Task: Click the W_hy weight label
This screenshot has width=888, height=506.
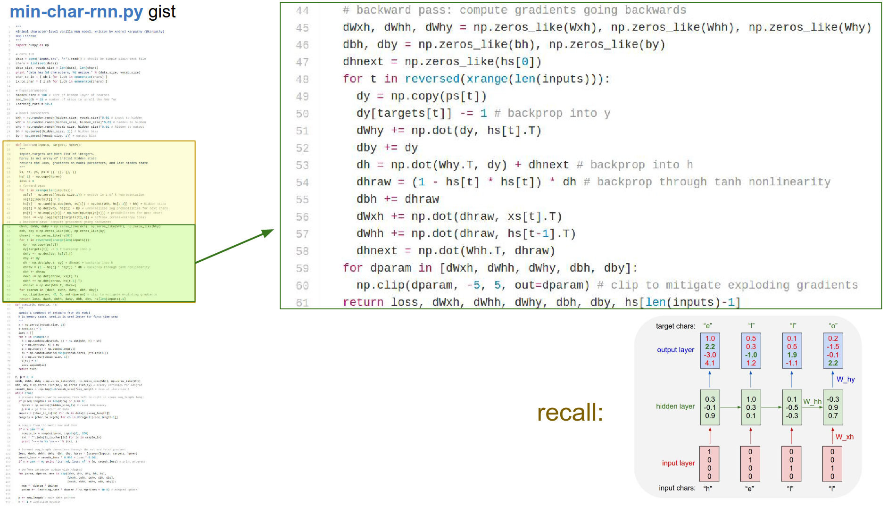Action: coord(845,379)
